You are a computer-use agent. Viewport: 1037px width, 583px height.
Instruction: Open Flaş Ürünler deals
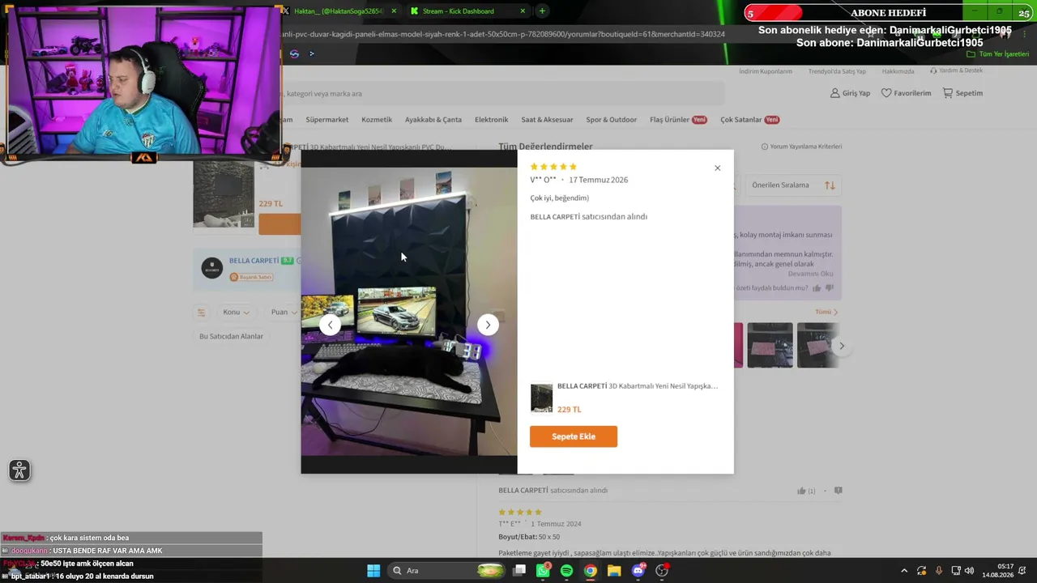[678, 120]
